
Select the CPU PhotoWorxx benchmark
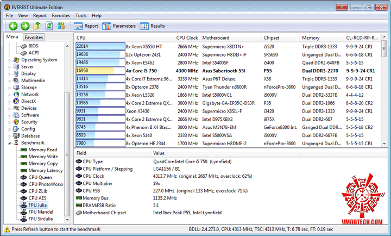click(x=46, y=184)
